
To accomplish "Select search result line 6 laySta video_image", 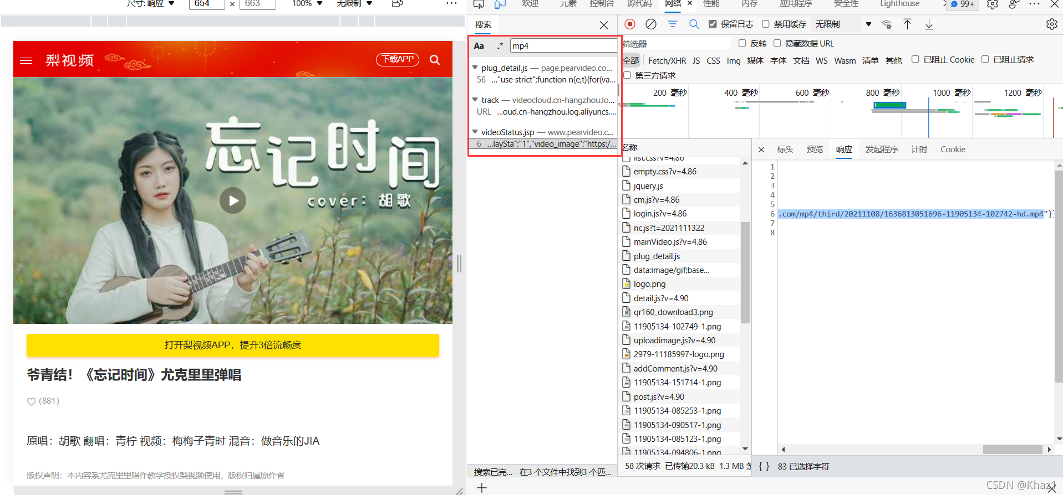I will pyautogui.click(x=544, y=144).
